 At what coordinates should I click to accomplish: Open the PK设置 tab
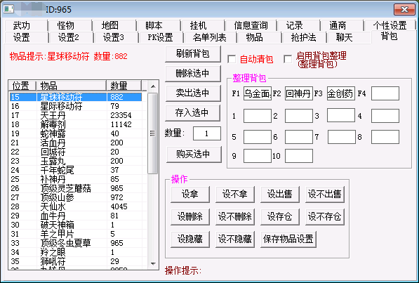(160, 37)
